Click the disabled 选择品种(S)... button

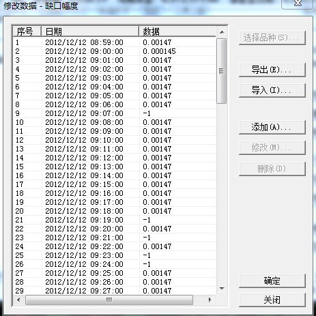point(272,38)
